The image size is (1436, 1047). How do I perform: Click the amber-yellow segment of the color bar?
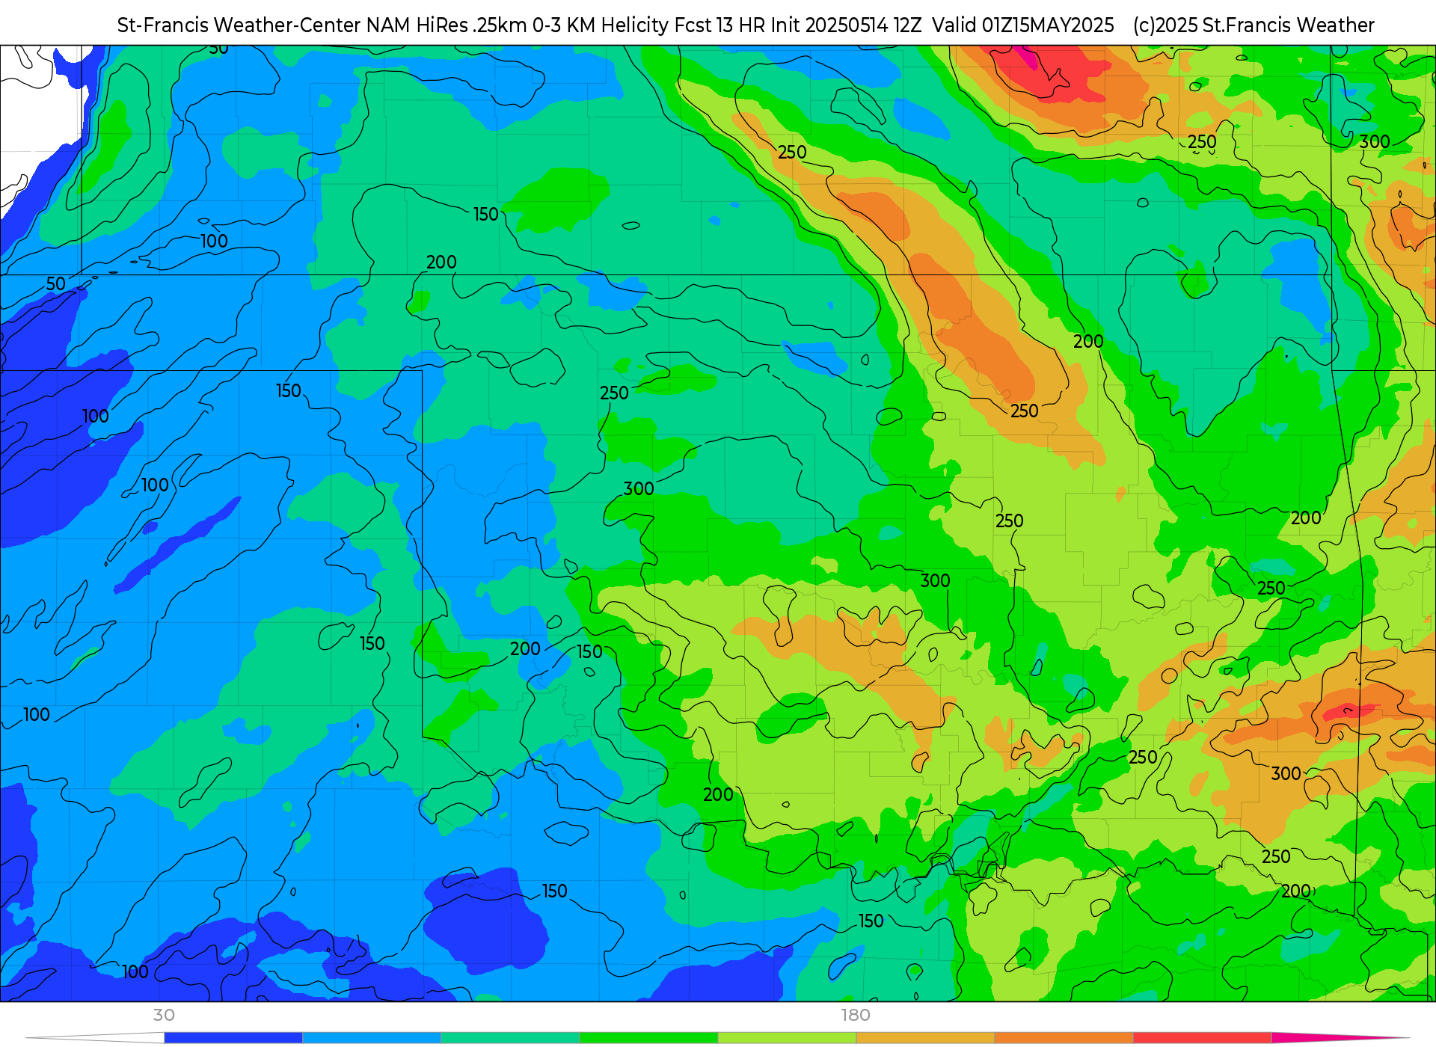point(925,1038)
